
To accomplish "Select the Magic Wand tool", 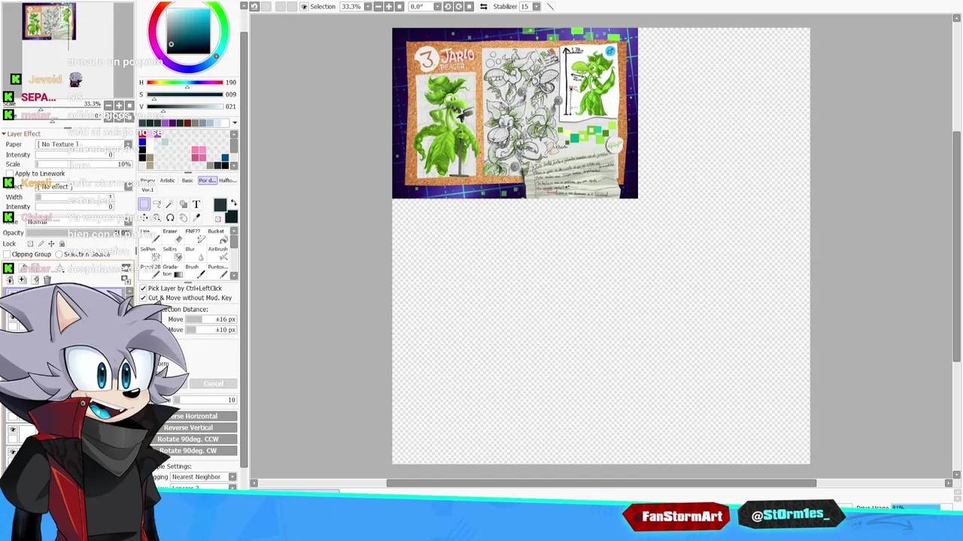I will (170, 204).
